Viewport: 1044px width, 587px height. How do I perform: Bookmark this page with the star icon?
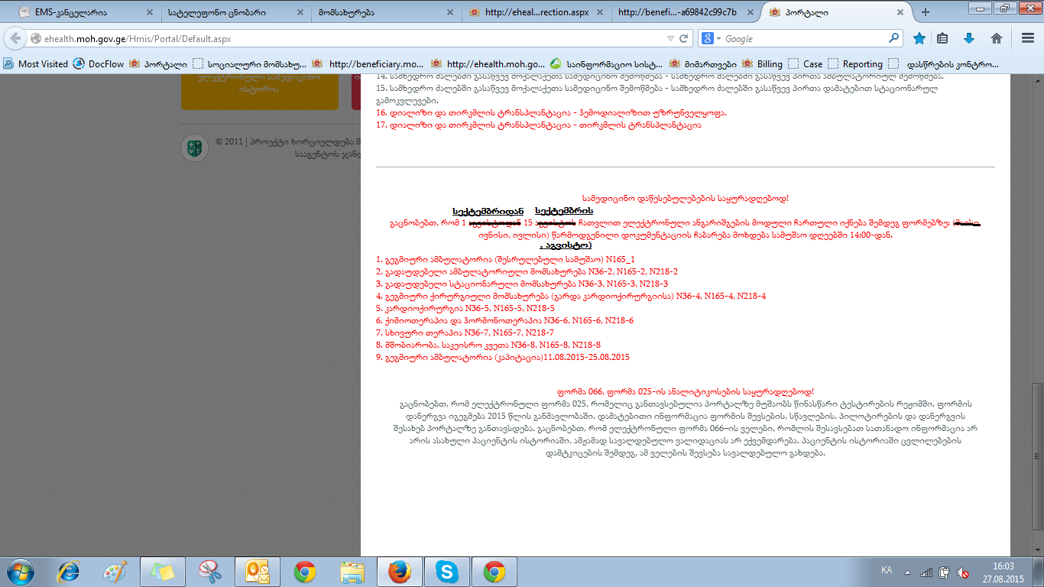tap(919, 38)
